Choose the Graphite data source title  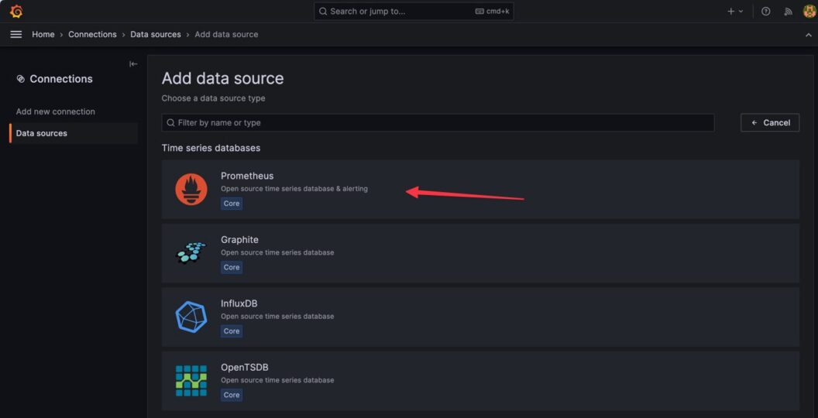239,240
